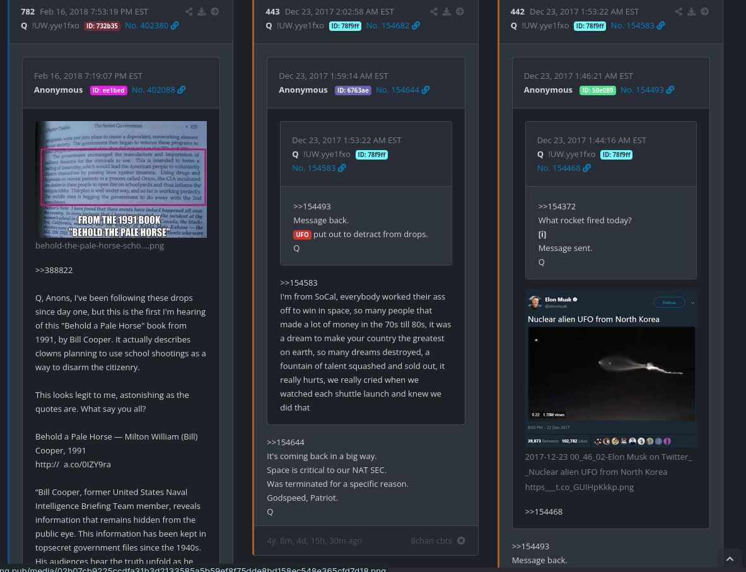Image resolution: width=746 pixels, height=572 pixels.
Task: Jump to top with the up-chevron button
Action: (730, 559)
